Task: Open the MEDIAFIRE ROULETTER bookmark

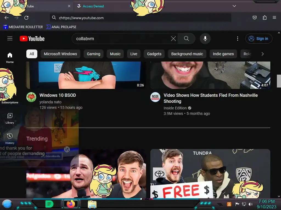Action: pyautogui.click(x=23, y=27)
